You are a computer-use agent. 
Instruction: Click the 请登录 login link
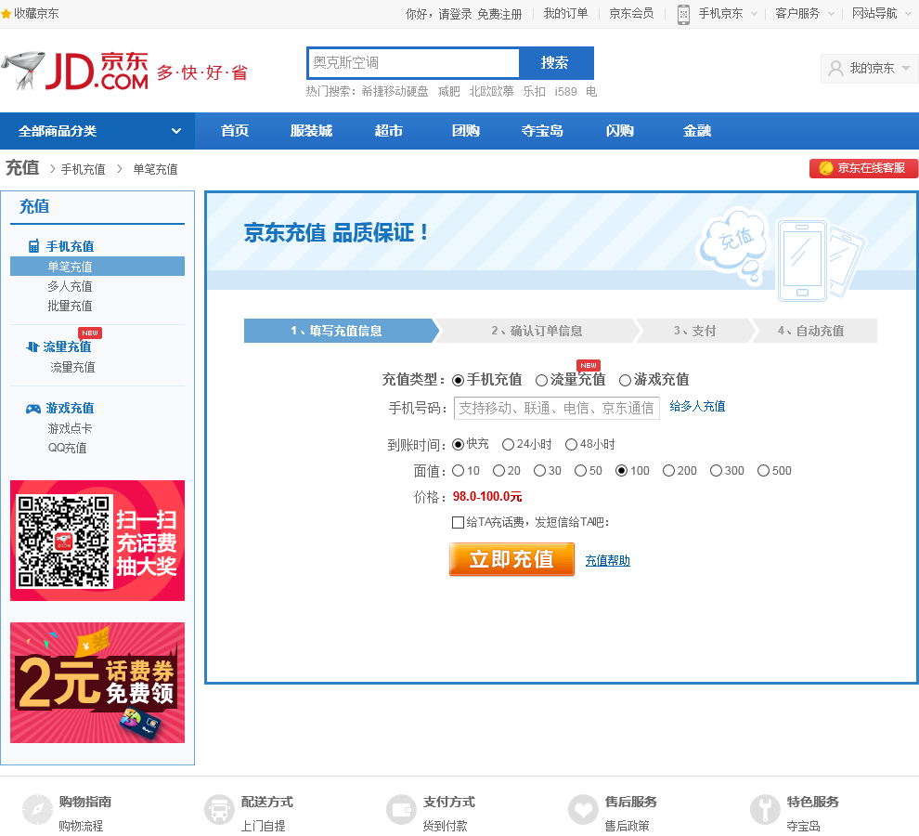tap(456, 14)
